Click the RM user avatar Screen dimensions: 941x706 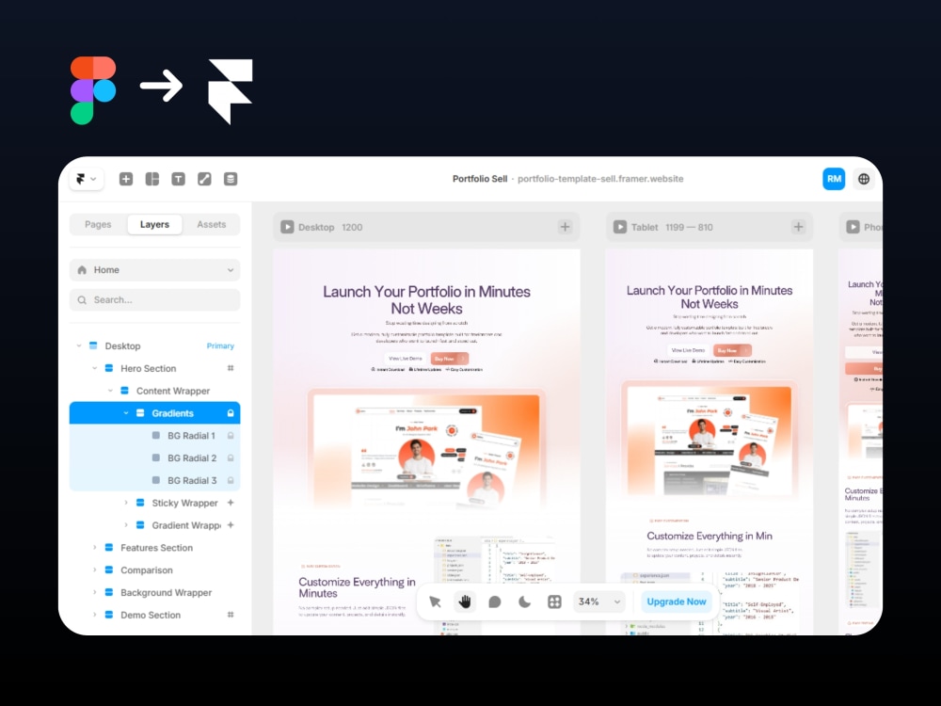834,179
